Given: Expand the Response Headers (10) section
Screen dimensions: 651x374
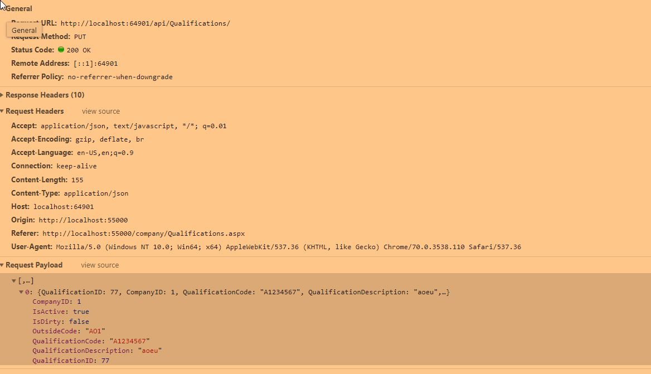Looking at the screenshot, I should click(2, 95).
